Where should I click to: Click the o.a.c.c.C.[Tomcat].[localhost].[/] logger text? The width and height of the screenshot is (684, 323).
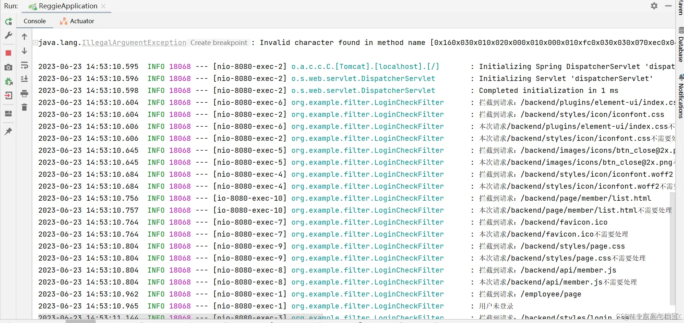coord(365,66)
